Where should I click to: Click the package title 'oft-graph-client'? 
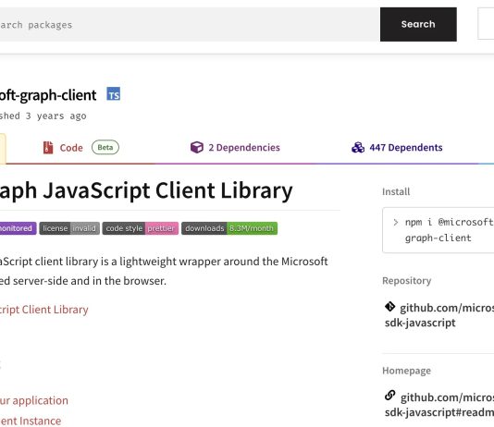point(48,94)
